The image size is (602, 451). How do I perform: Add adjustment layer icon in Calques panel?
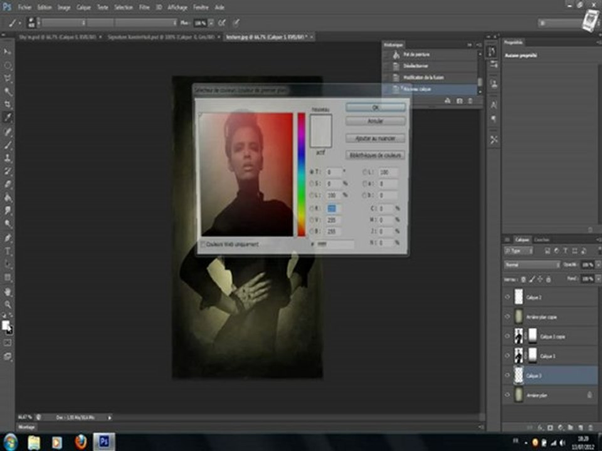pos(561,427)
